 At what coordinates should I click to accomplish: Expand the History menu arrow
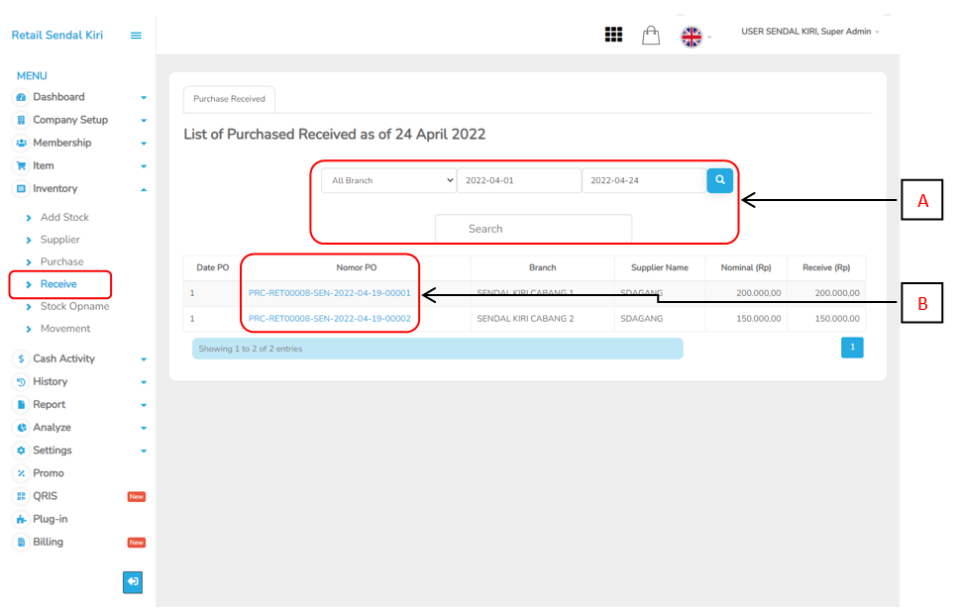(x=144, y=382)
